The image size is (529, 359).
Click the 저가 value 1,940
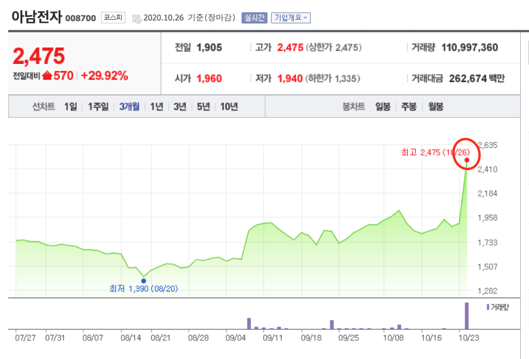290,79
